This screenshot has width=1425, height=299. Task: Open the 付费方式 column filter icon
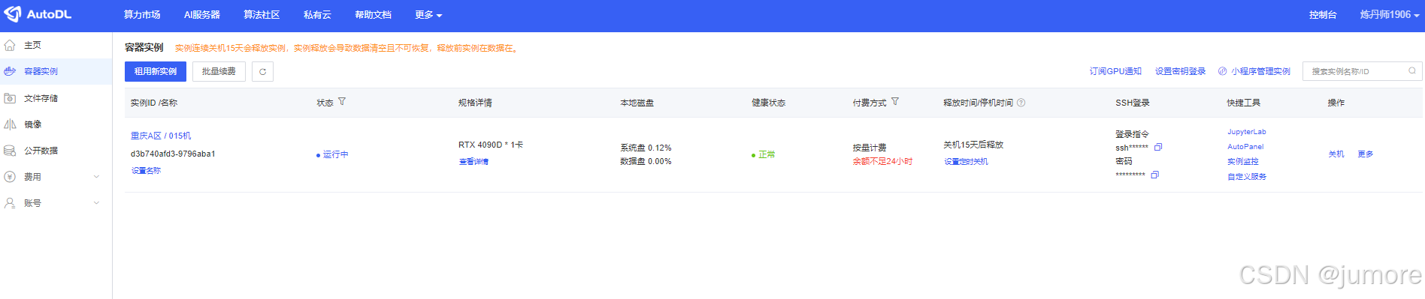coord(895,102)
